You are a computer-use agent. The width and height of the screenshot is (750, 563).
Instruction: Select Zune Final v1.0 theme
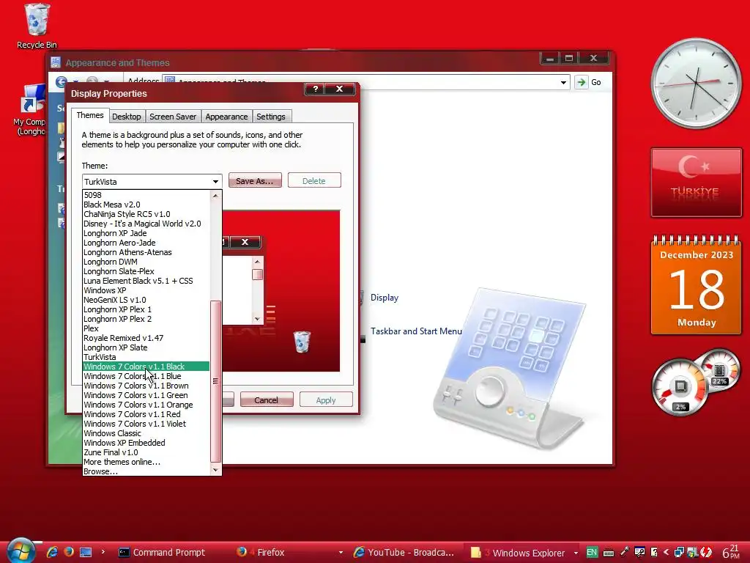pyautogui.click(x=146, y=452)
